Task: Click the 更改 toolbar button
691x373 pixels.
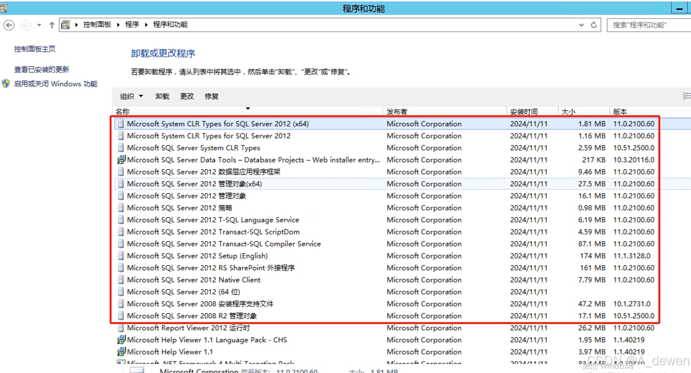Action: 187,96
